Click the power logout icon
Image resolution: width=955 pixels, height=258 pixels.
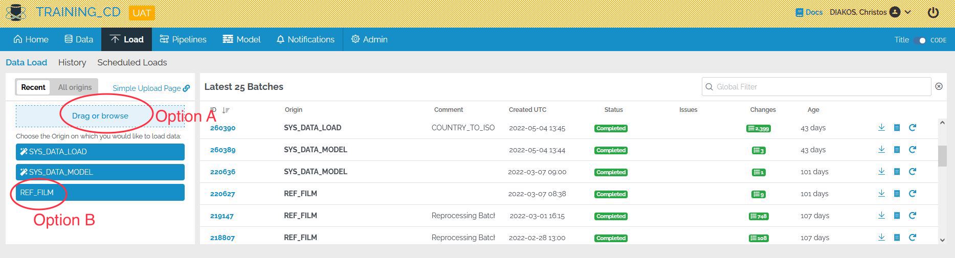(x=933, y=12)
